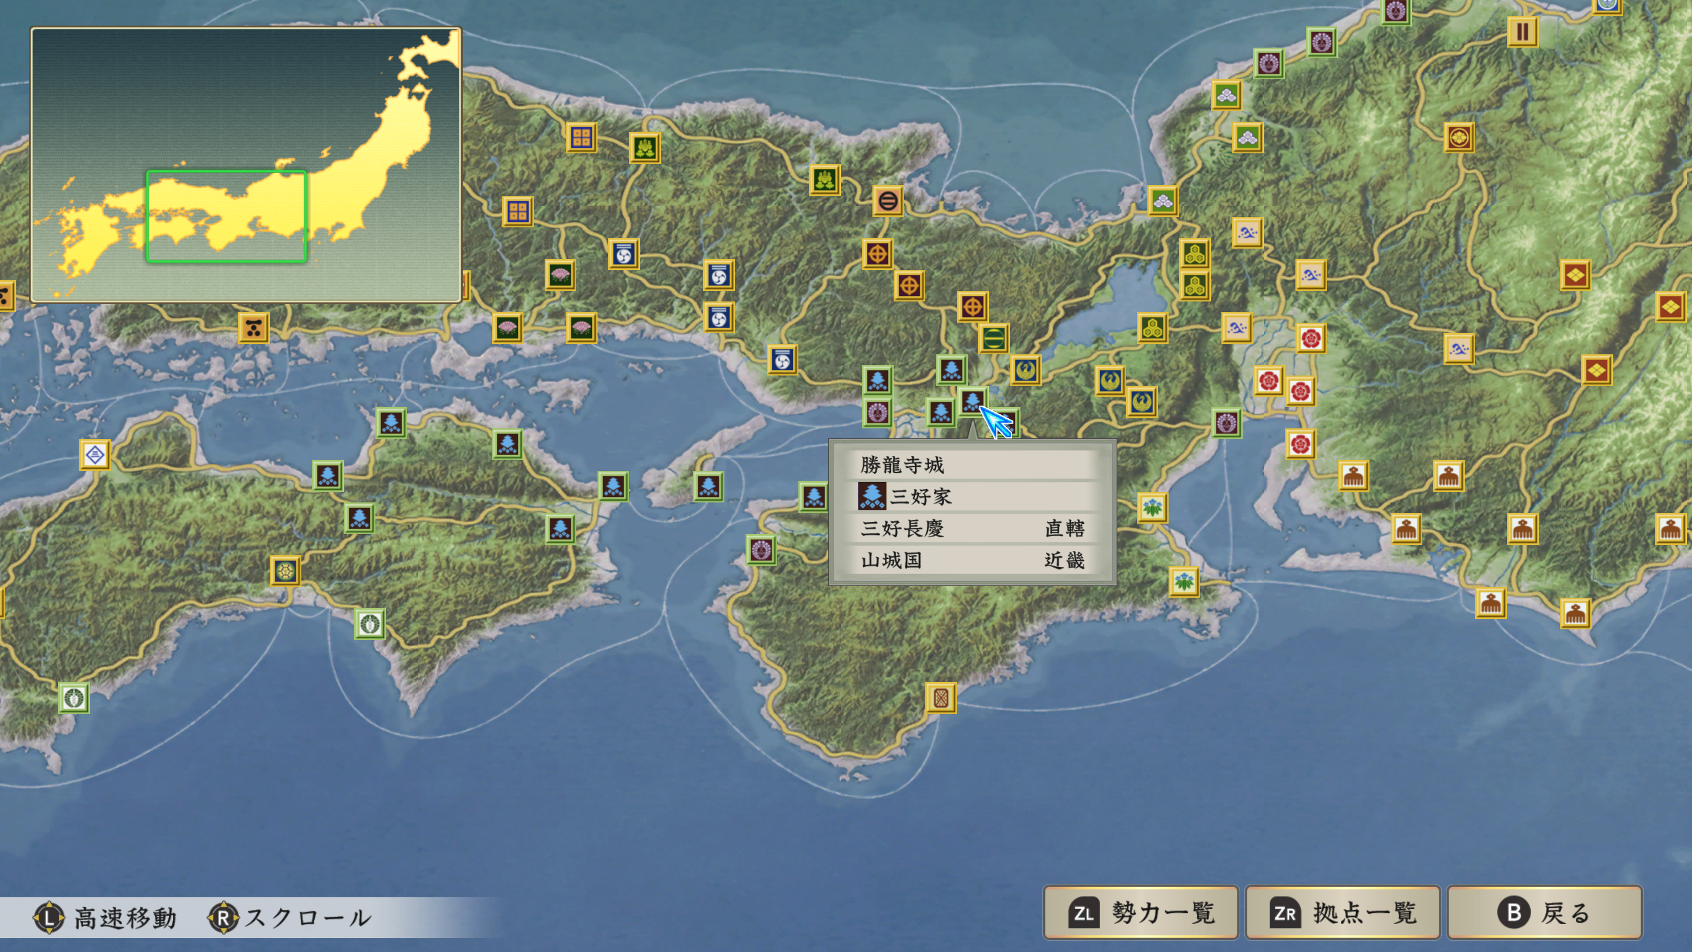Select the navy castle with yellow wheel crest
Image resolution: width=1692 pixels, height=952 pixels.
pos(285,571)
